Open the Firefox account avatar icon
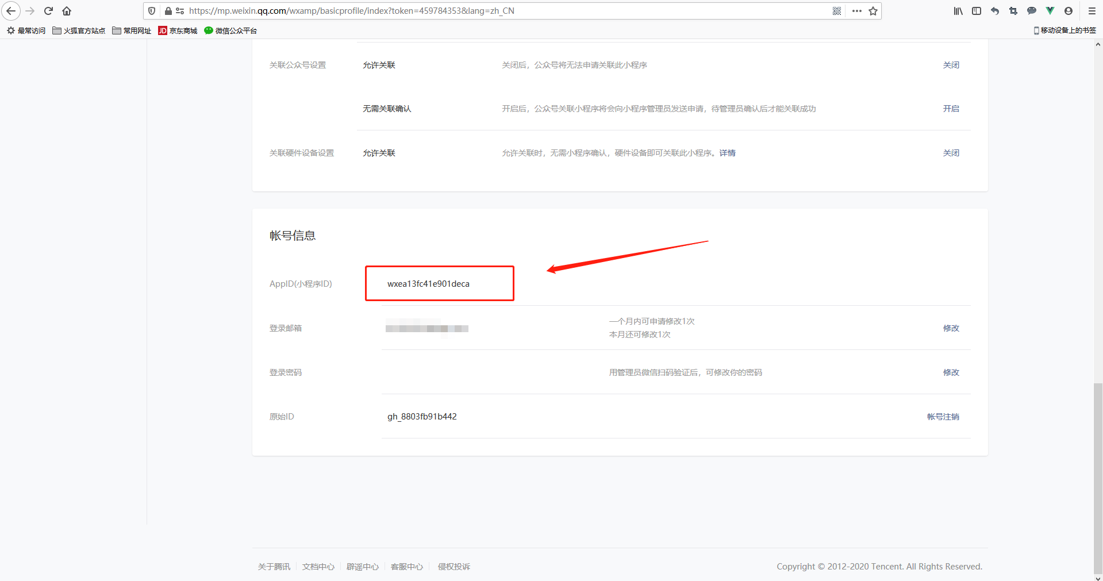Viewport: 1103px width, 581px height. tap(1069, 11)
